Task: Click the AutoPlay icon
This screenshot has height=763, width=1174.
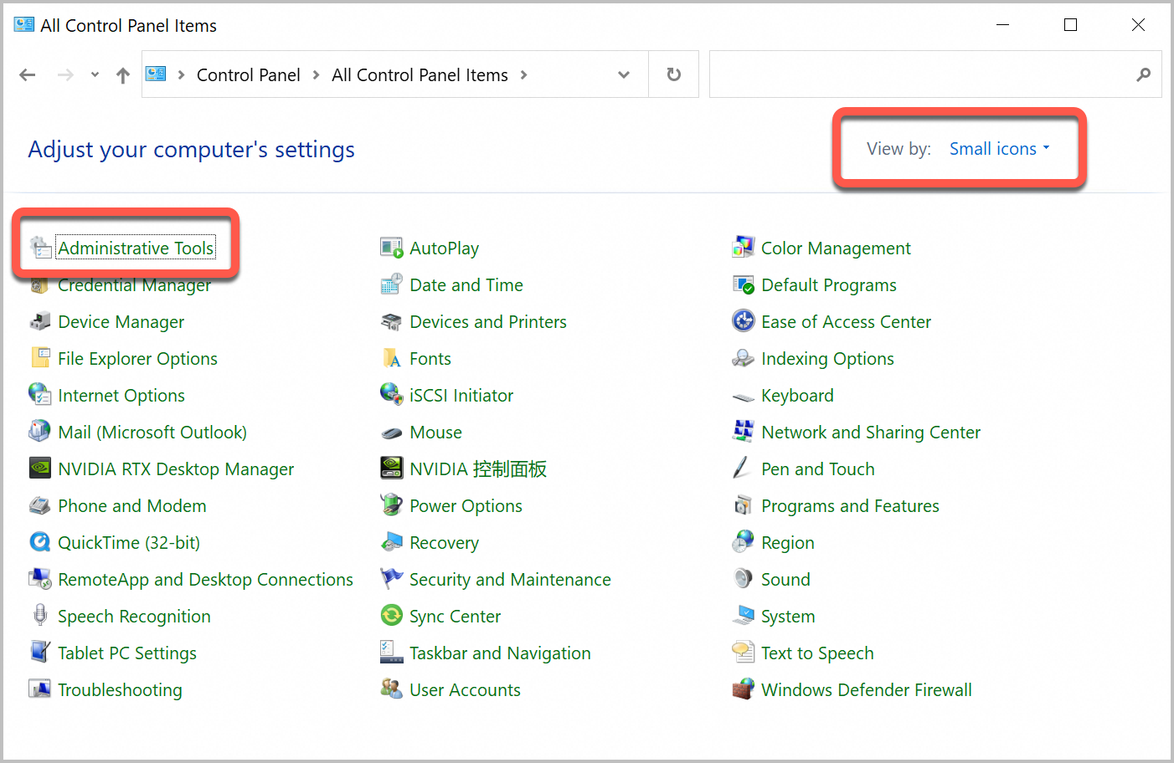Action: (x=392, y=248)
